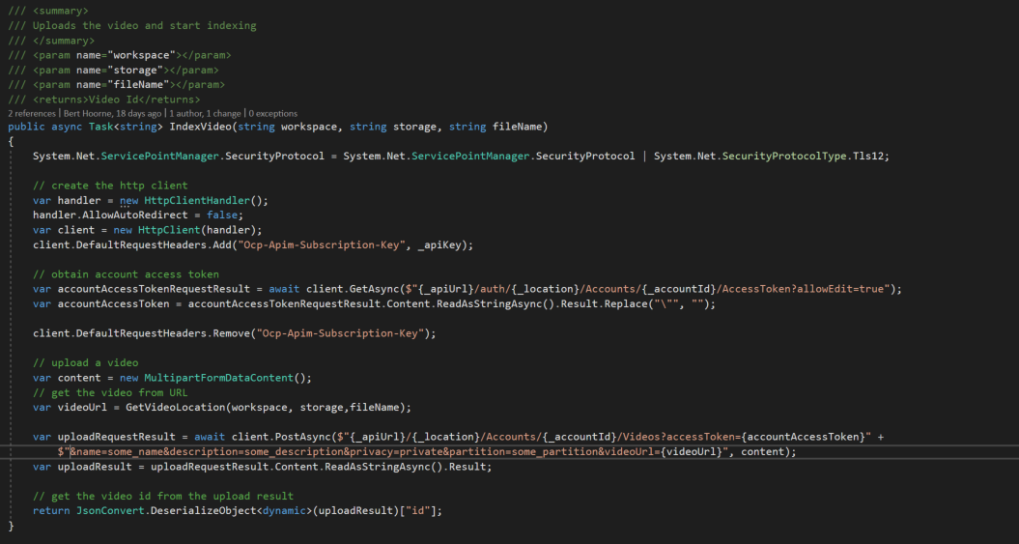Click 'var accountAccessToken' declaration
This screenshot has width=1019, height=544.
101,303
